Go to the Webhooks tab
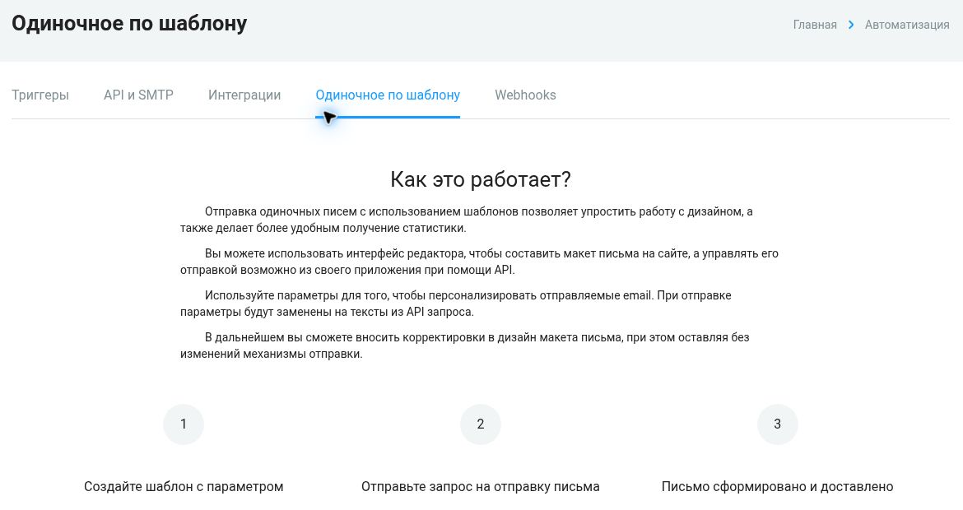Screen dimensions: 963x510 click(525, 95)
